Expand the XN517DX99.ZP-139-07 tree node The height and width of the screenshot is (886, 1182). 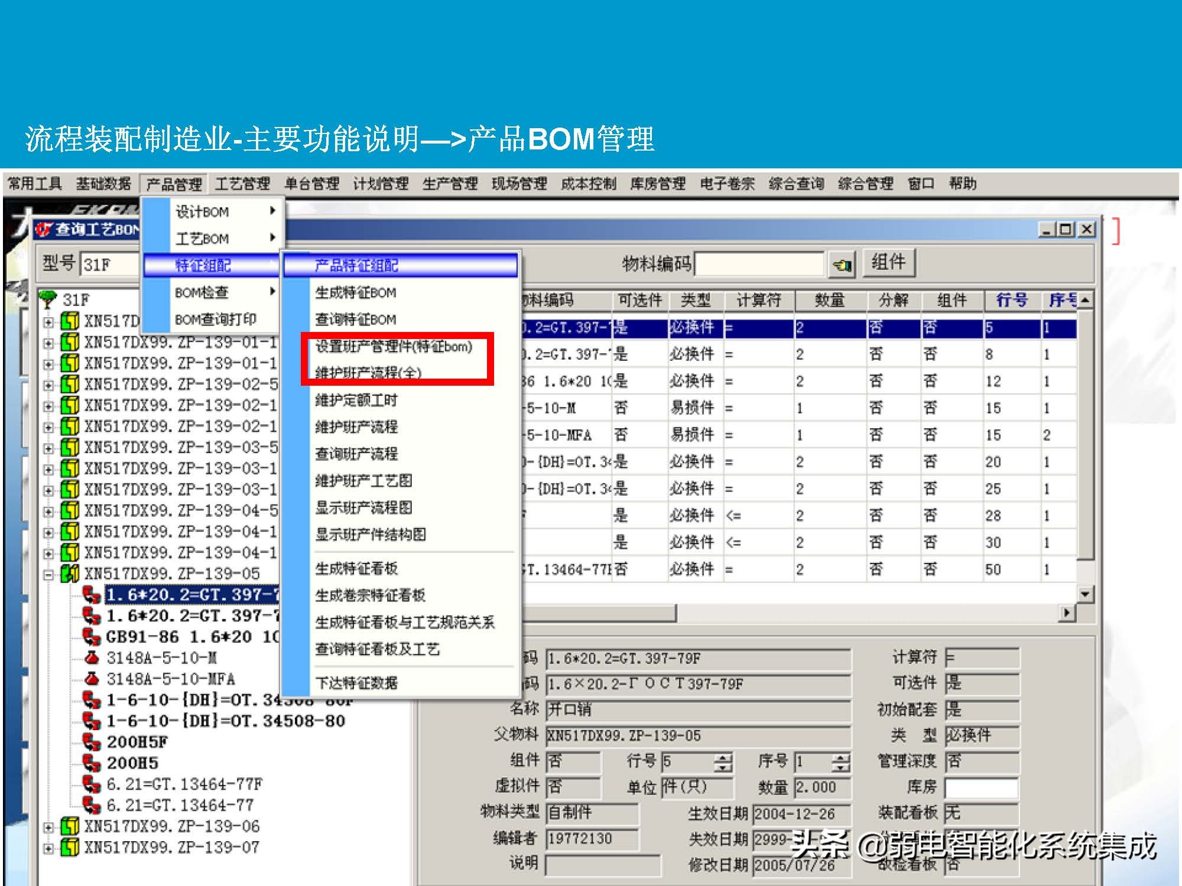pos(48,848)
